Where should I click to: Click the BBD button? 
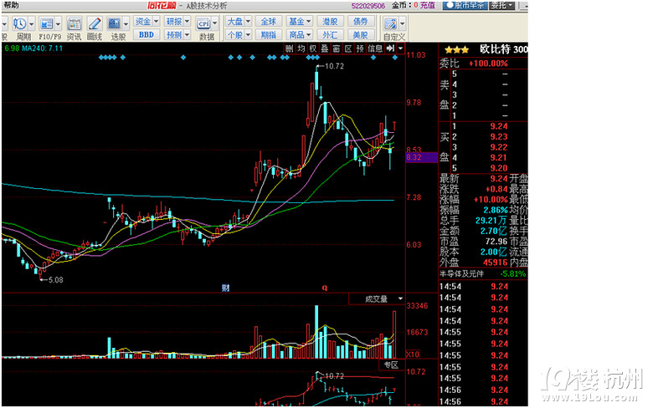(x=147, y=35)
